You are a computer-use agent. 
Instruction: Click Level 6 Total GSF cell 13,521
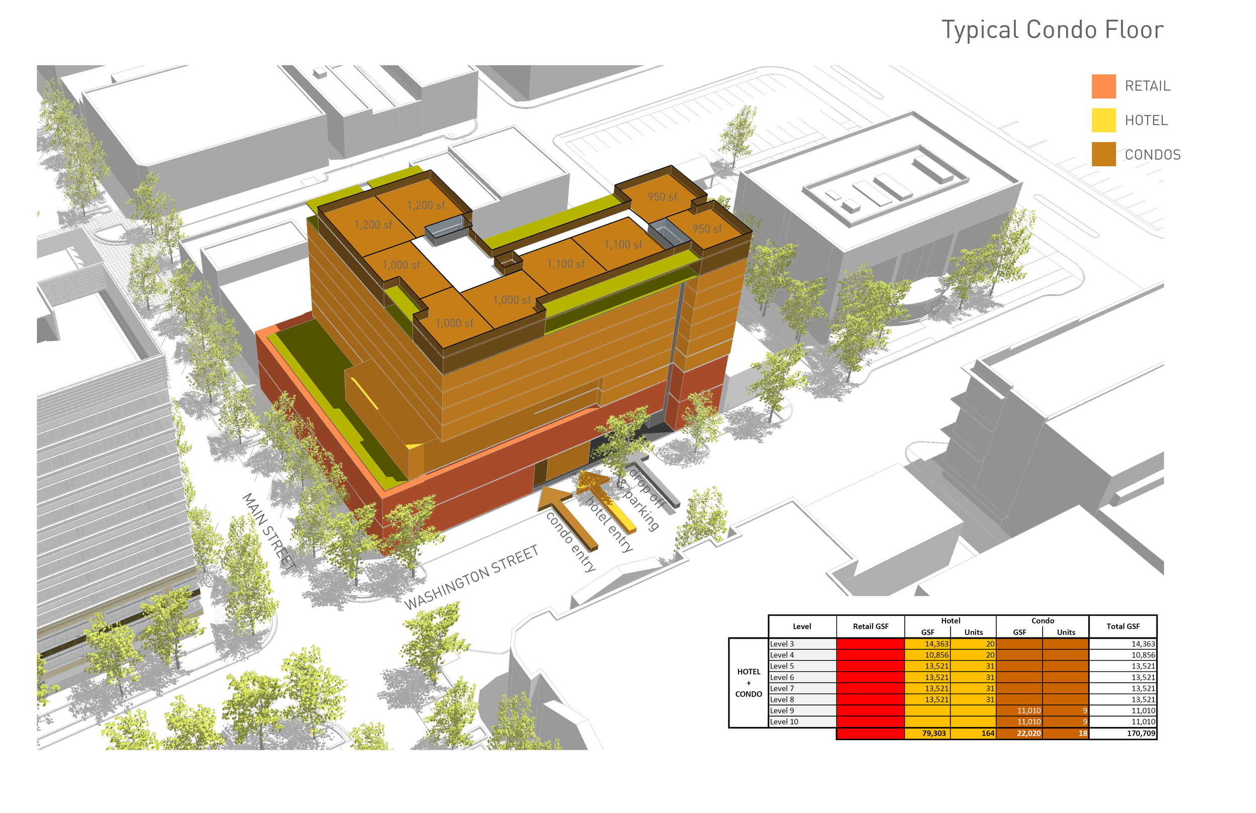[x=1123, y=677]
